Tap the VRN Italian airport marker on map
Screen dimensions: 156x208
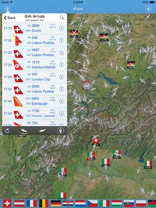[x=148, y=165]
